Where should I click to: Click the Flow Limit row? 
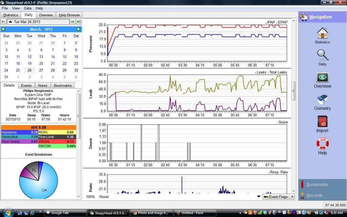(x=57, y=137)
